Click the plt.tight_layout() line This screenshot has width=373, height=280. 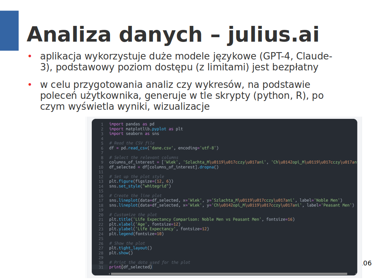(x=130, y=248)
